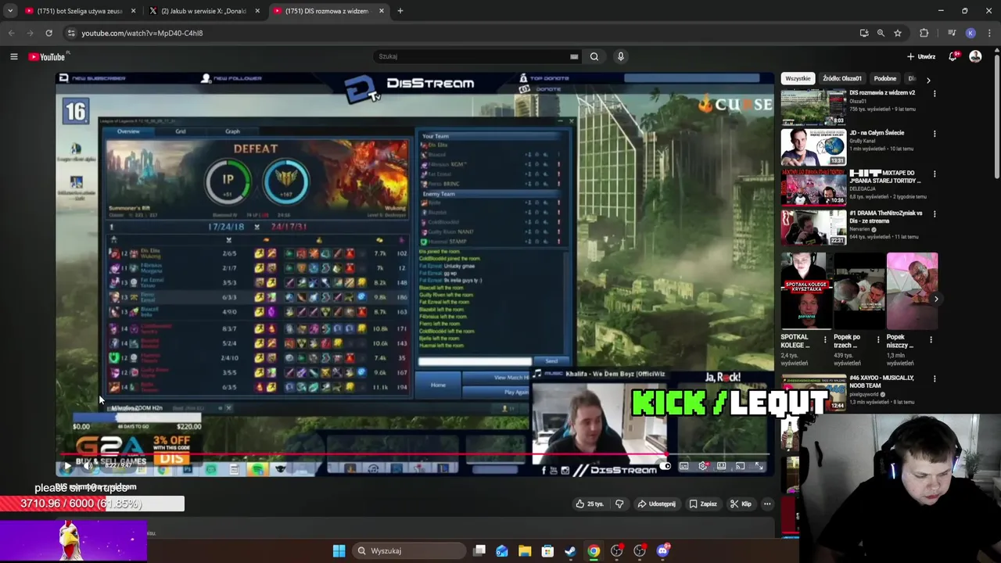
Task: Open the player settings gear
Action: click(x=703, y=466)
